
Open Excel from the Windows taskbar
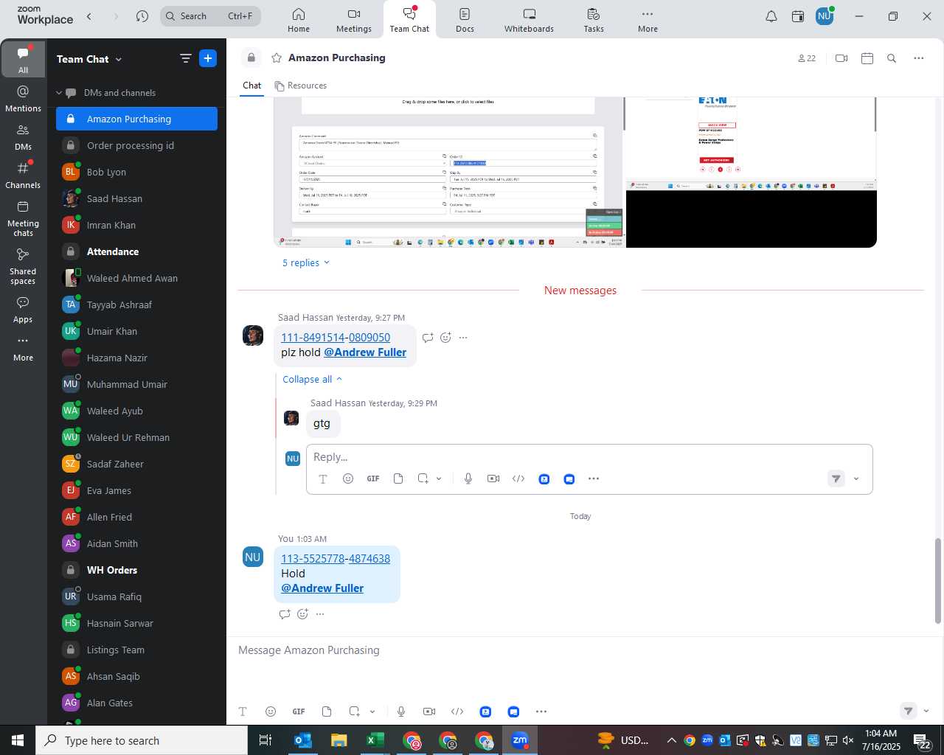tap(375, 740)
